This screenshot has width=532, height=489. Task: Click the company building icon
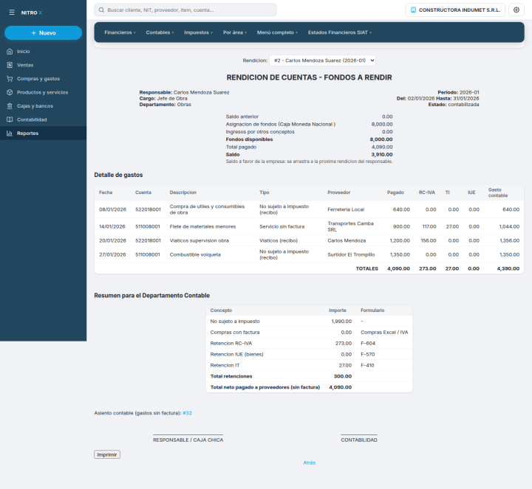click(x=413, y=10)
